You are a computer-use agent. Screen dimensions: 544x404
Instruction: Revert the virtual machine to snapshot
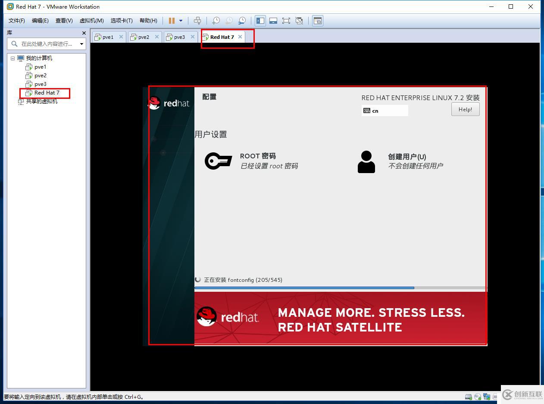(229, 21)
